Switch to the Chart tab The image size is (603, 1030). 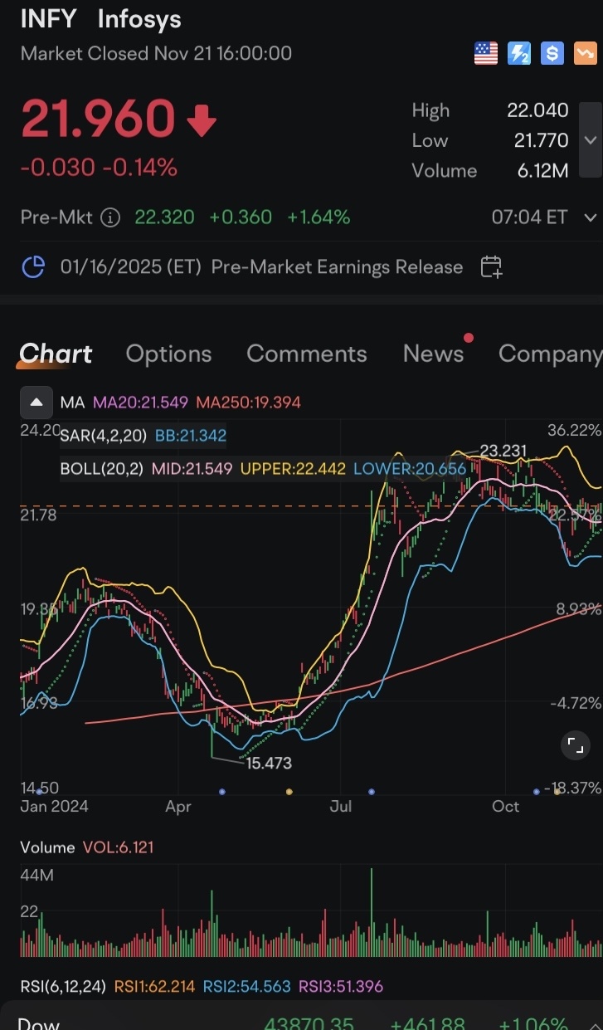point(56,354)
